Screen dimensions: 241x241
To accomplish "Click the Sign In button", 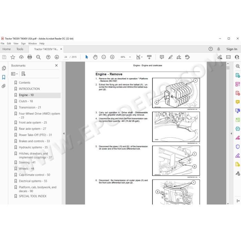I will 232,49.
